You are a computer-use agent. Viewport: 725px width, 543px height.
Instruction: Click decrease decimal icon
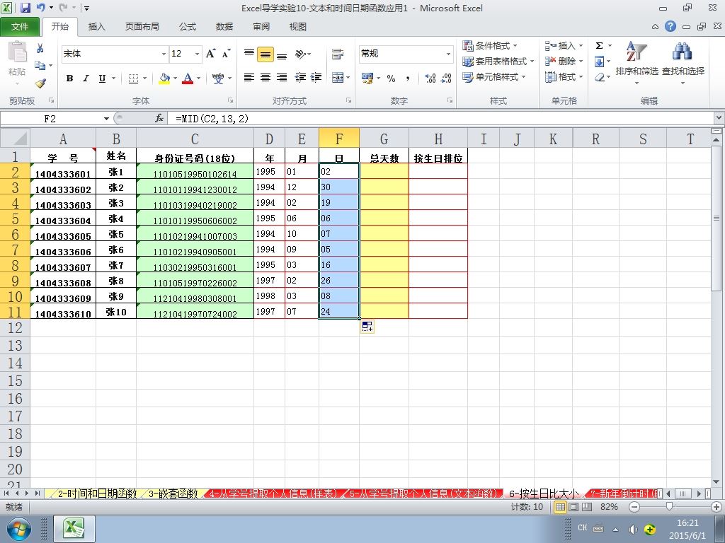(446, 78)
